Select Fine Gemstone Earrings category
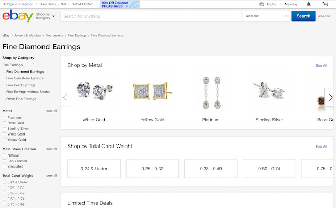This screenshot has width=336, height=208. [25, 78]
